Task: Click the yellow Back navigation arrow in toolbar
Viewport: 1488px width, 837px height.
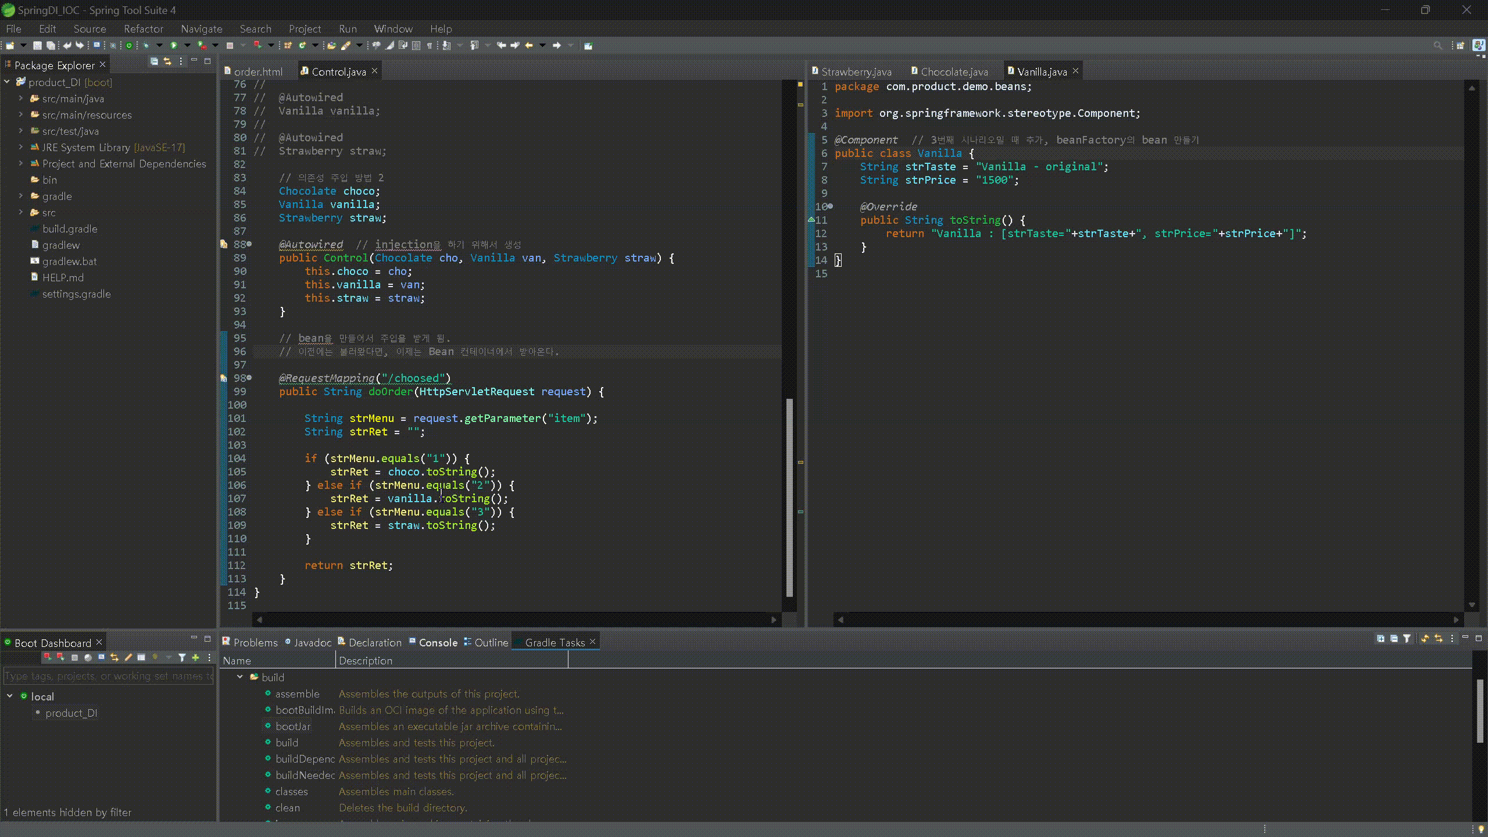Action: 529,45
